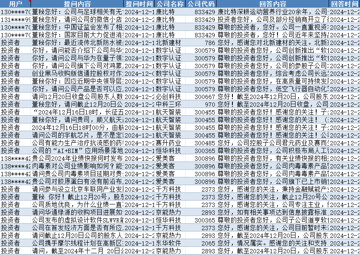Click the 中科三环 company name cell
The image size is (360, 255).
click(170, 104)
